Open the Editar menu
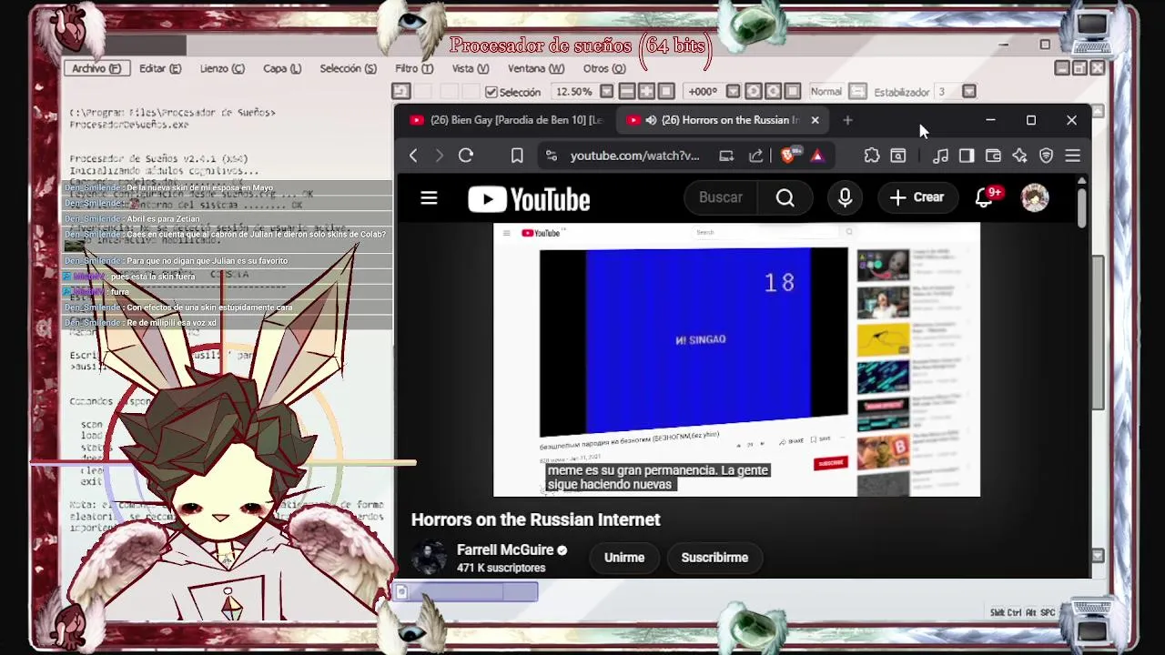The width and height of the screenshot is (1165, 655). (160, 68)
